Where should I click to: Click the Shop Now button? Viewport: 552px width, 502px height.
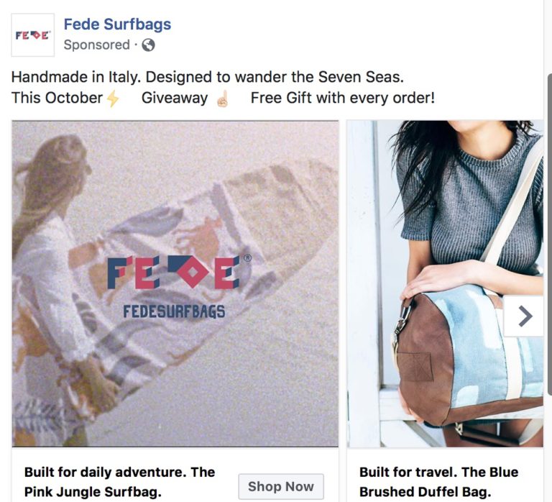[x=281, y=486]
